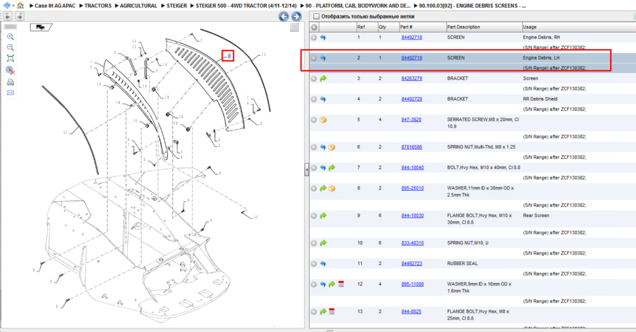
Task: Fit the diagram to the window
Action: point(11,59)
